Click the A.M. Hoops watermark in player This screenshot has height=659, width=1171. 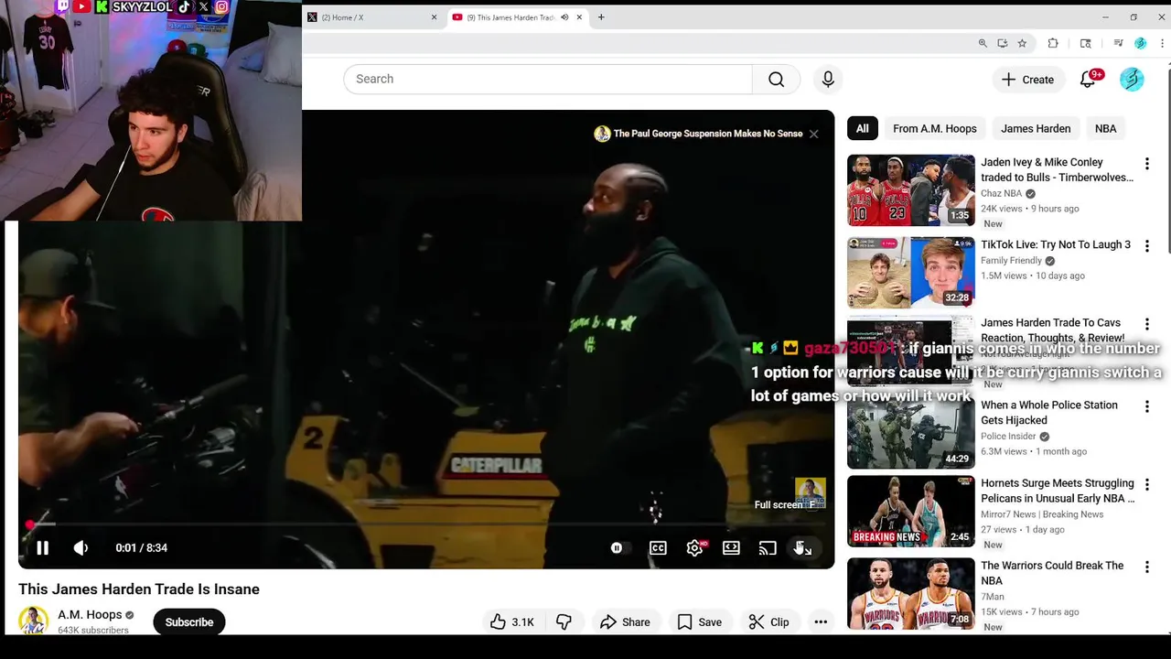810,492
